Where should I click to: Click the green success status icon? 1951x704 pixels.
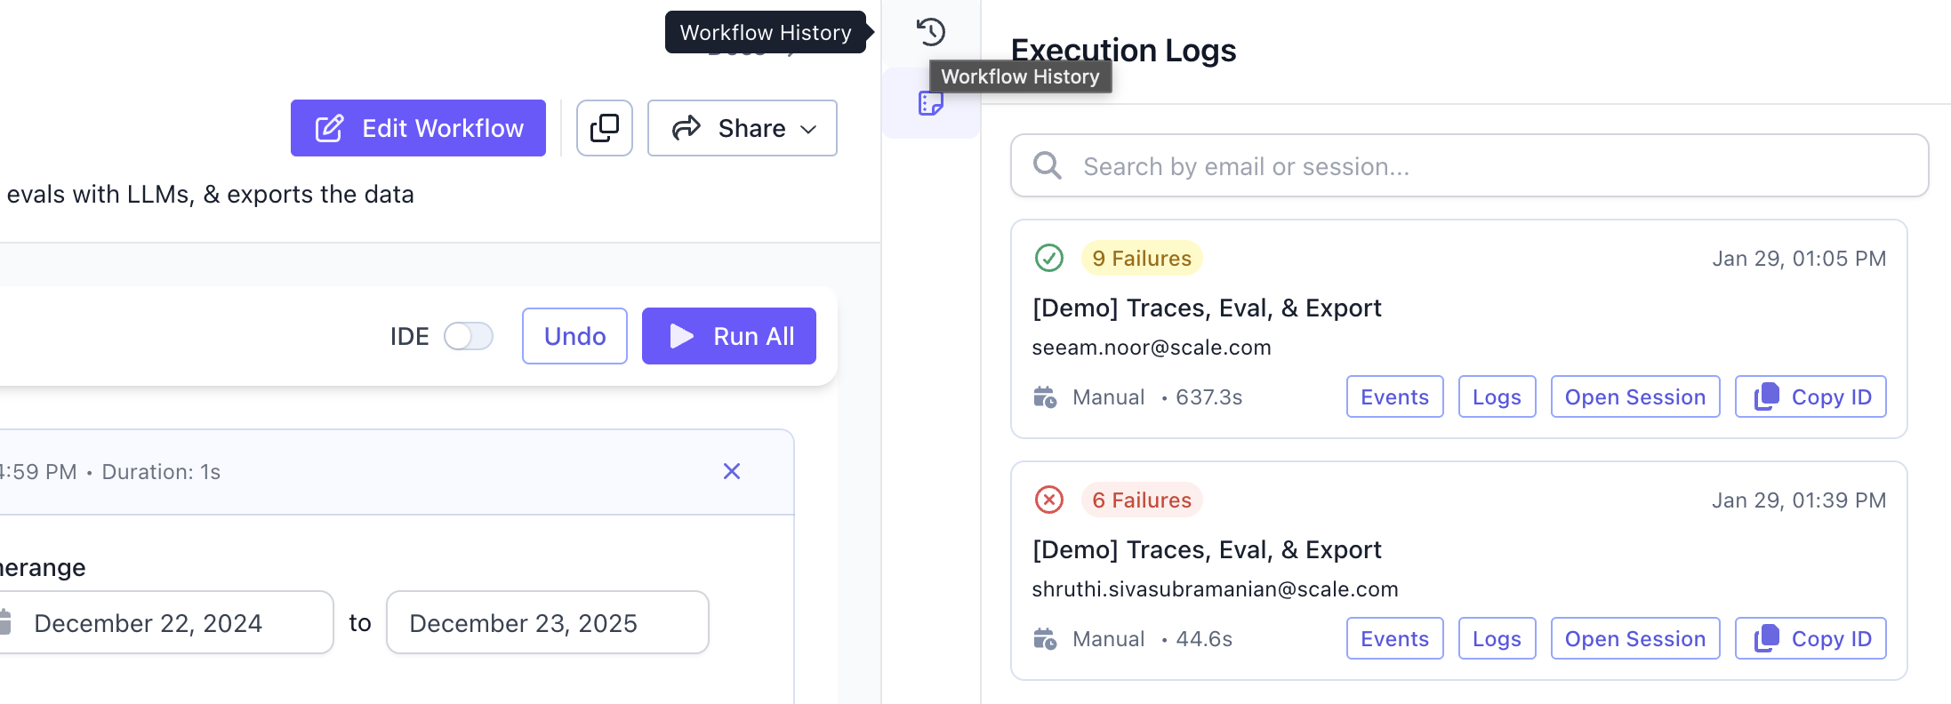coord(1049,258)
